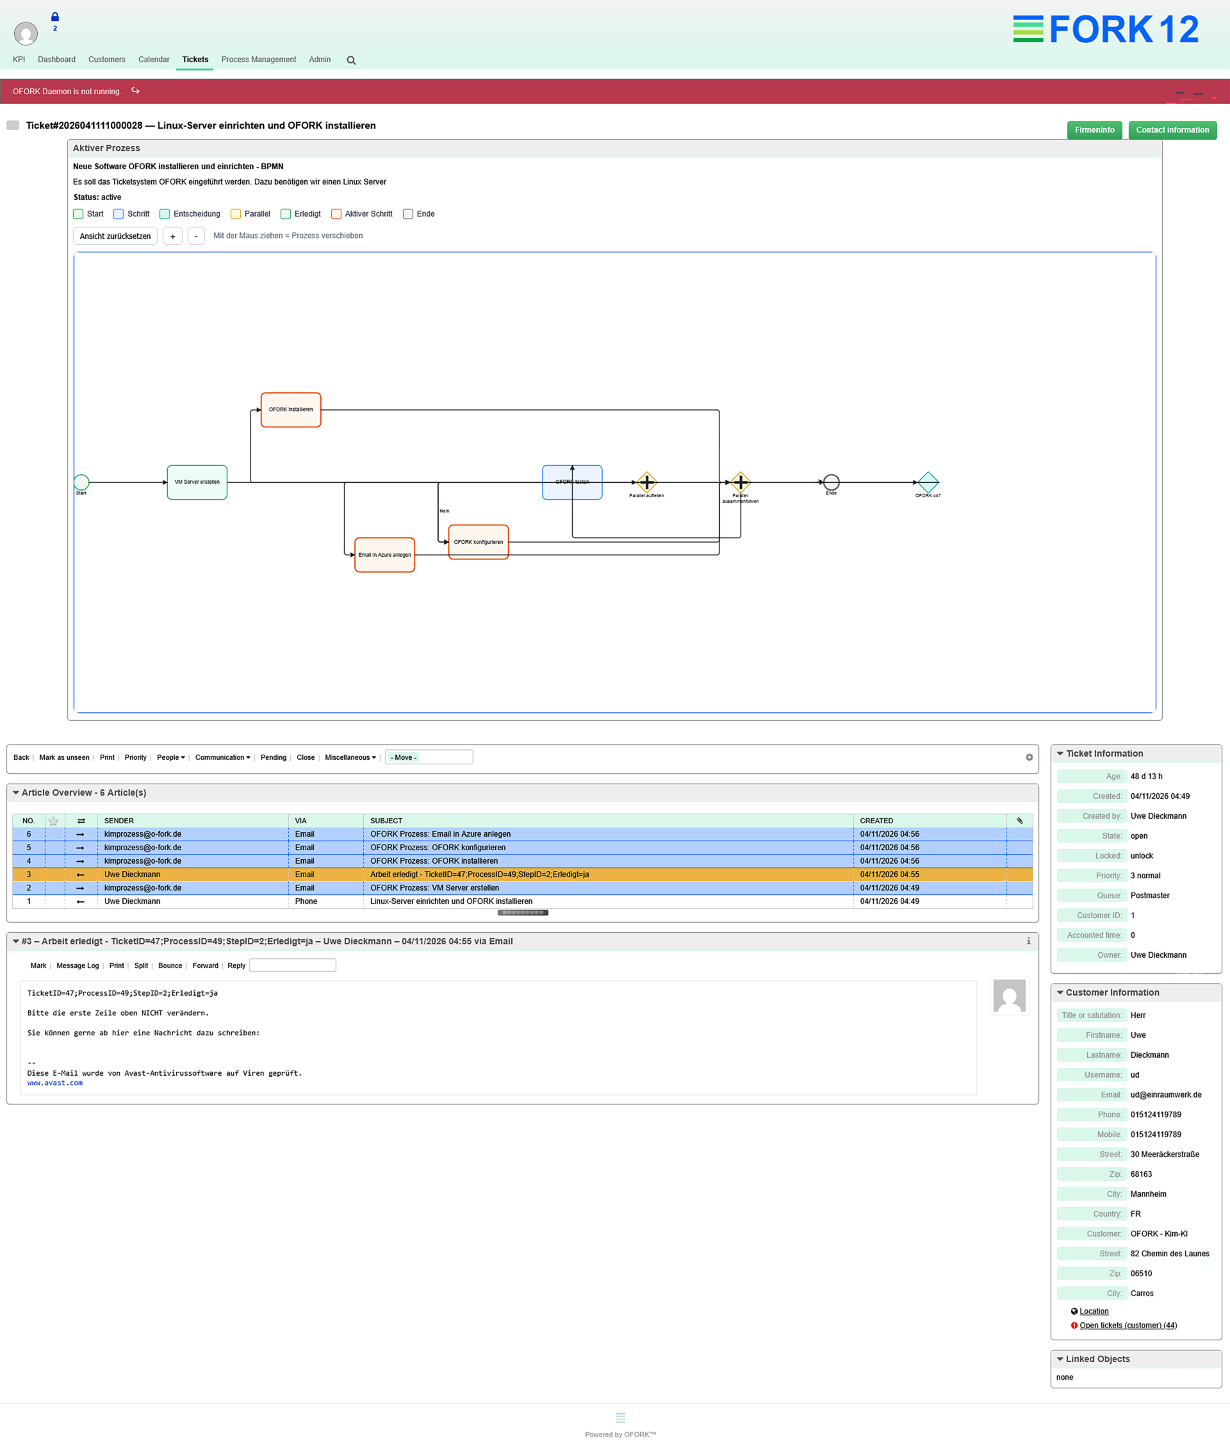Click the OFORK konfigurieren process node
Screen dimensions: 1230x1446
point(479,542)
